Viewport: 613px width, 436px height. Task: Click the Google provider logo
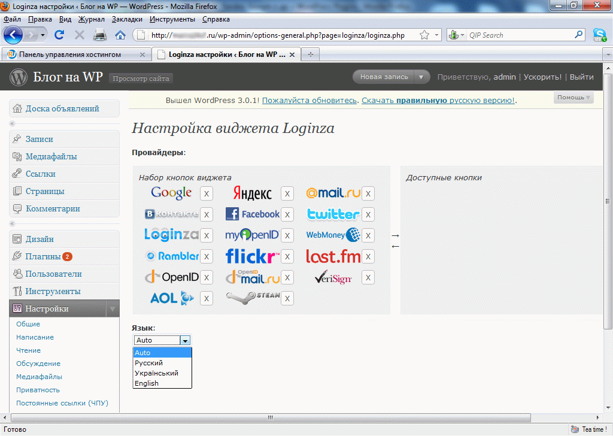[171, 193]
